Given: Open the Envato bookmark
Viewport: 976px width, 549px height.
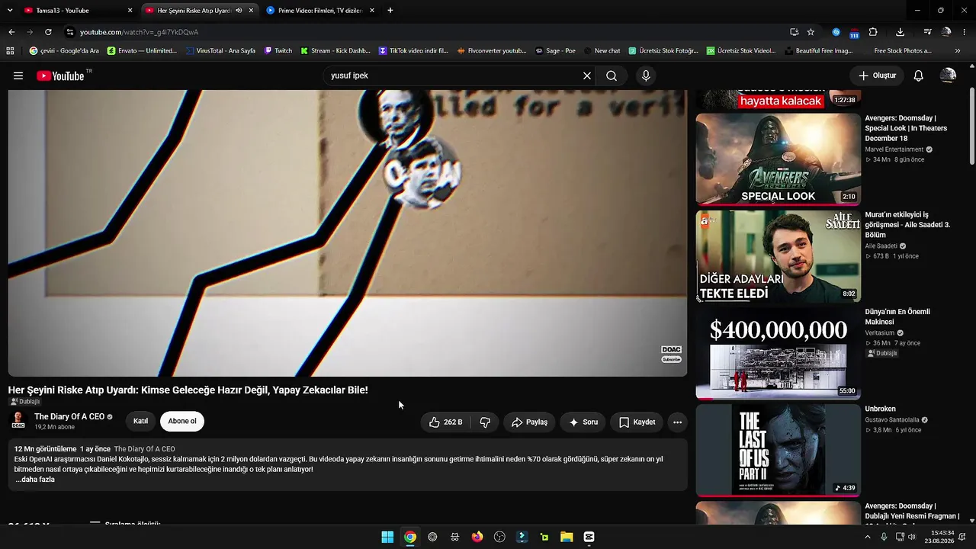Looking at the screenshot, I should [x=142, y=51].
